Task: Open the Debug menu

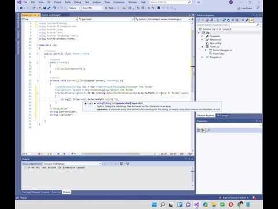Action: click(78, 2)
